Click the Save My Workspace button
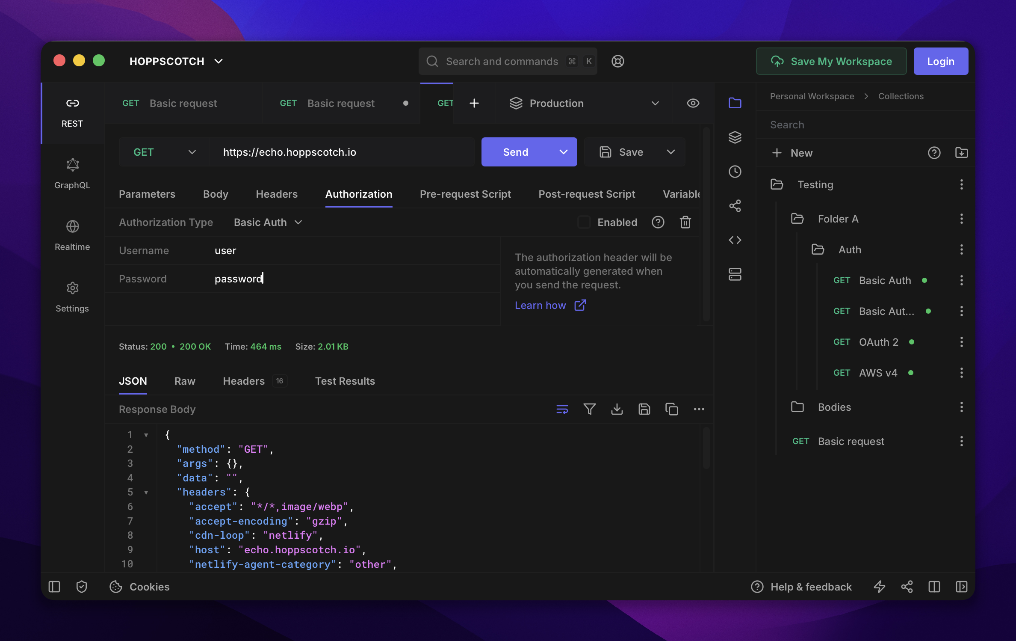 831,61
